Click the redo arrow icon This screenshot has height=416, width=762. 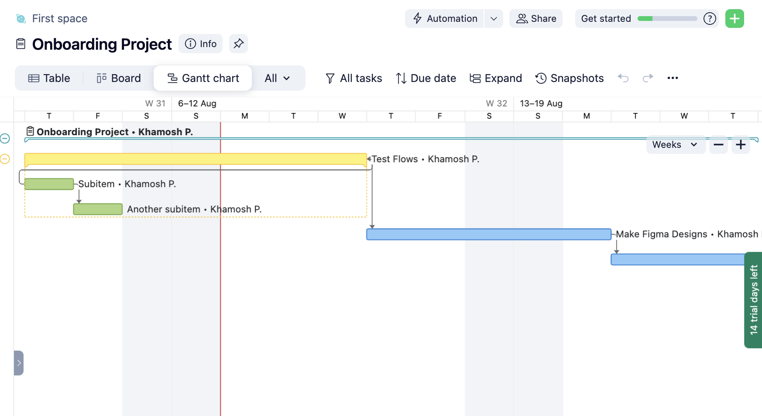648,78
